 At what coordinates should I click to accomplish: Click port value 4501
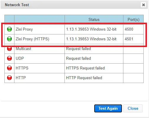point(129,39)
